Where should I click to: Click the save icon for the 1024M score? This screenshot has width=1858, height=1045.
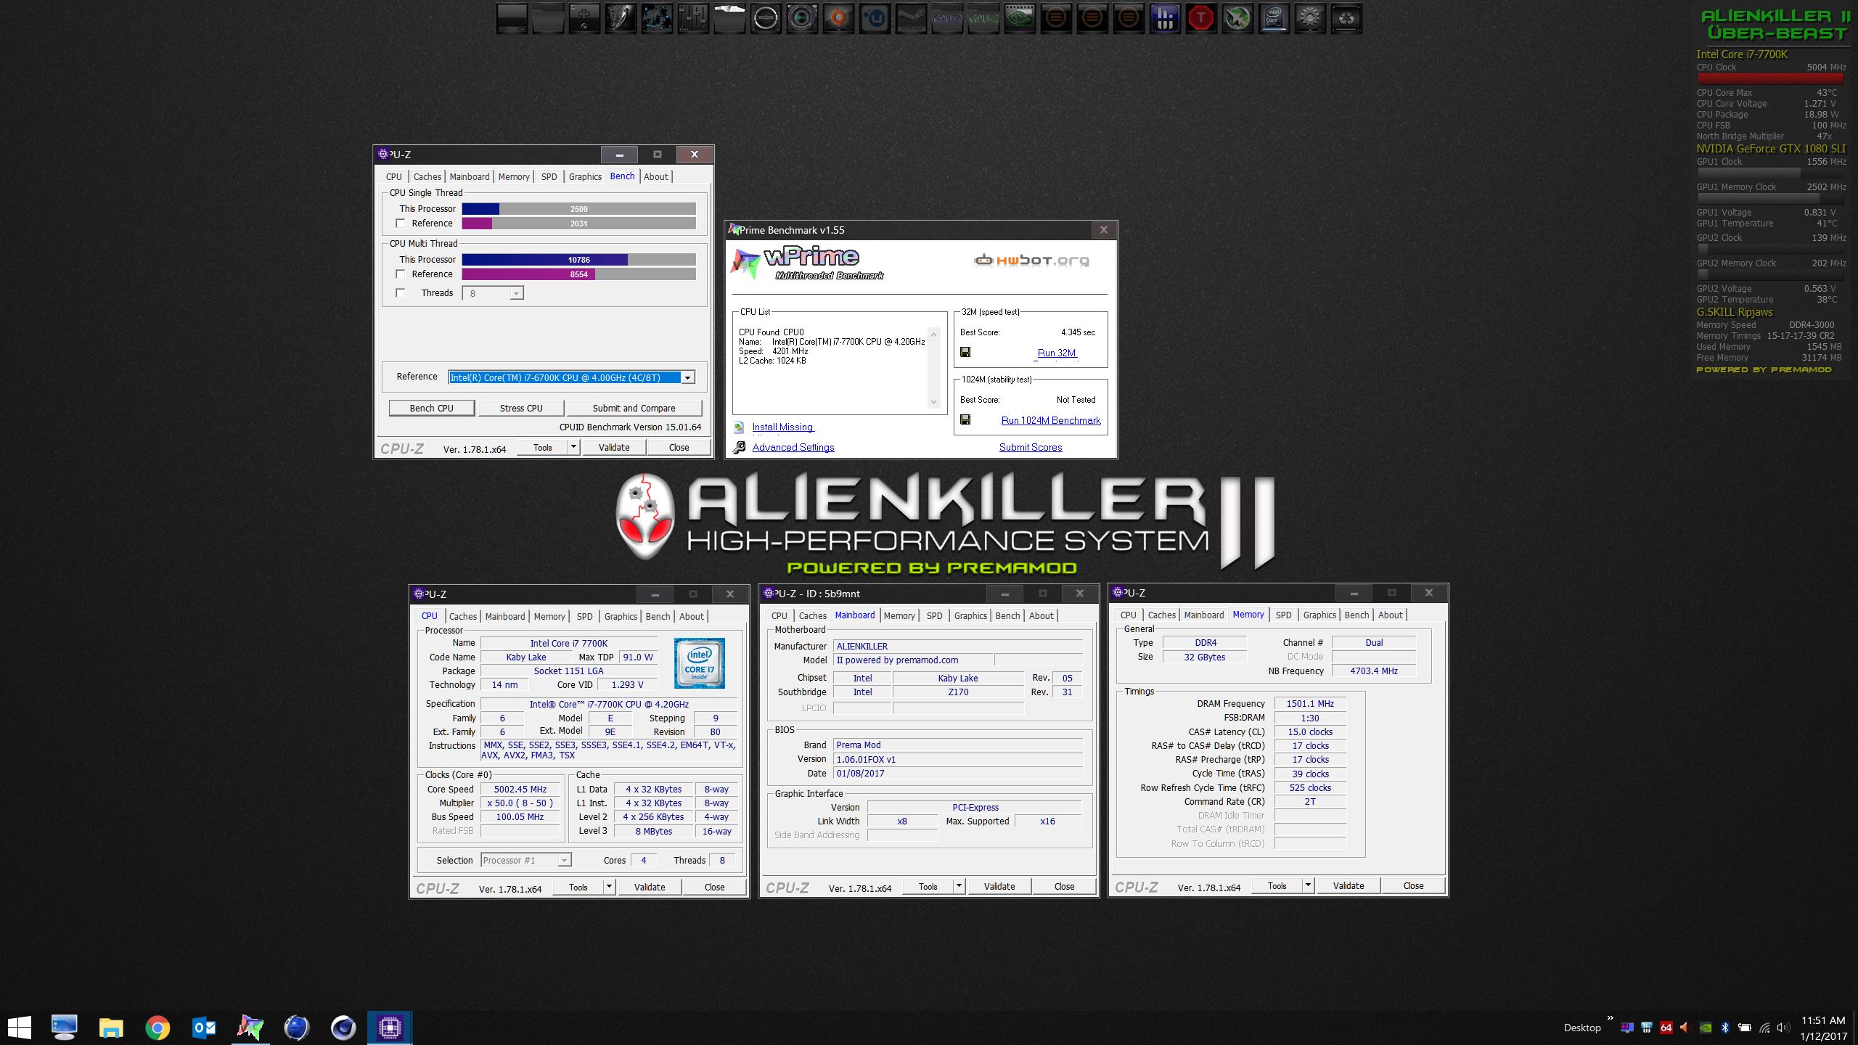tap(965, 419)
